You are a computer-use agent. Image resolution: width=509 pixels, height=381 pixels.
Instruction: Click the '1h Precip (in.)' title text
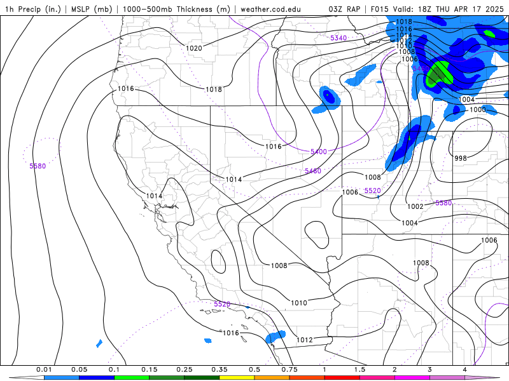[33, 9]
